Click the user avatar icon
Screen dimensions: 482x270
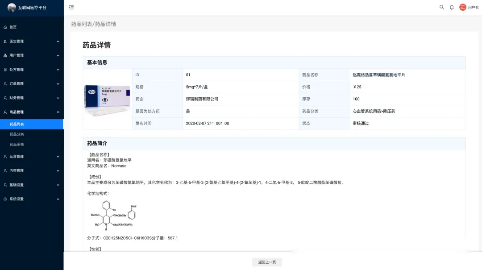pyautogui.click(x=463, y=7)
